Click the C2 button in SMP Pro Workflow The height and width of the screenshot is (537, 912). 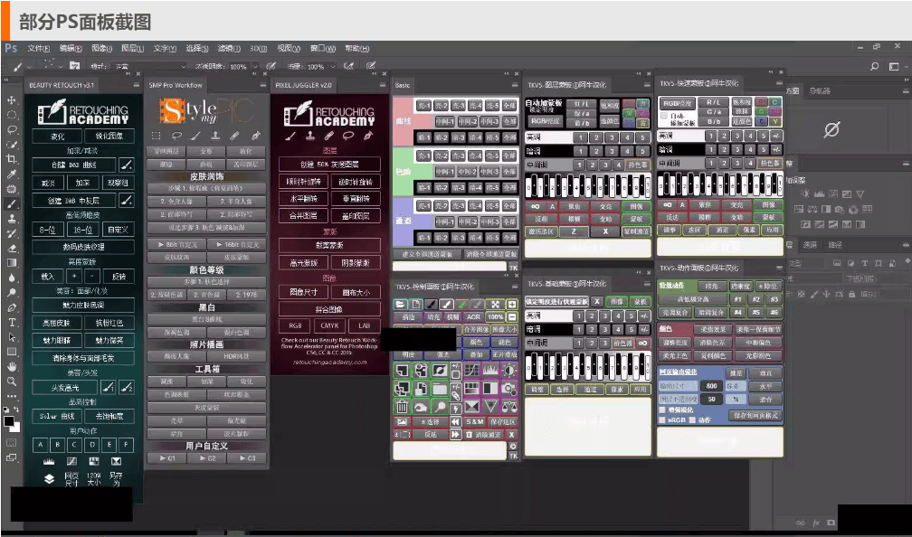[208, 458]
